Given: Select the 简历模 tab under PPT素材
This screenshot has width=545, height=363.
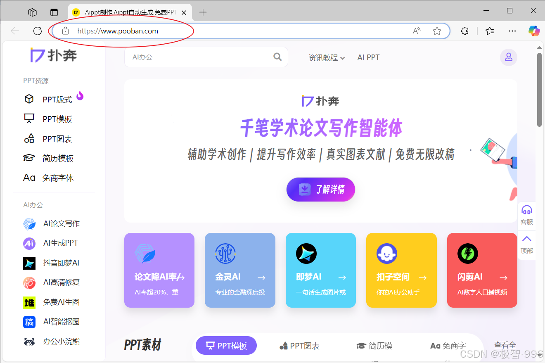Looking at the screenshot, I should click(374, 346).
